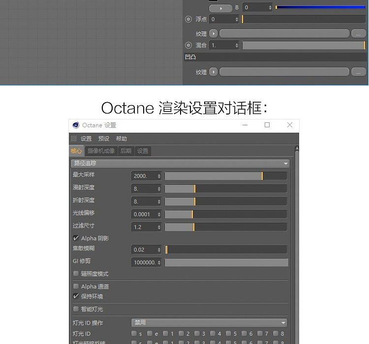Viewport: 369px width, 344px height.
Task: Check 灯光 ID checkbox 5
Action: click(228, 333)
